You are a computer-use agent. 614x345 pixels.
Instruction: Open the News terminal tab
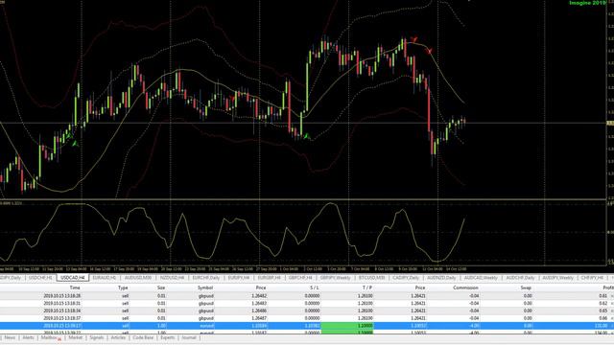[10, 337]
